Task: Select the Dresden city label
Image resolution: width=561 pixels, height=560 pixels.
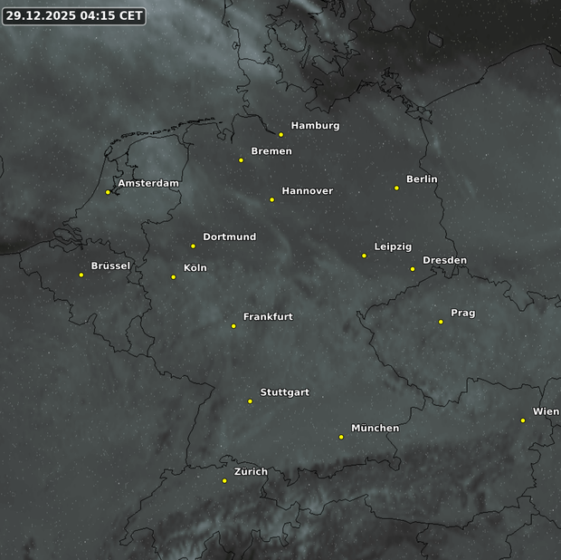Action: (444, 260)
